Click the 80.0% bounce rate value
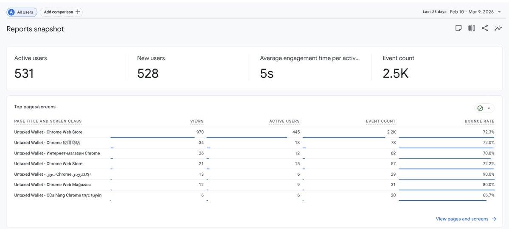The width and height of the screenshot is (509, 229). point(489,185)
